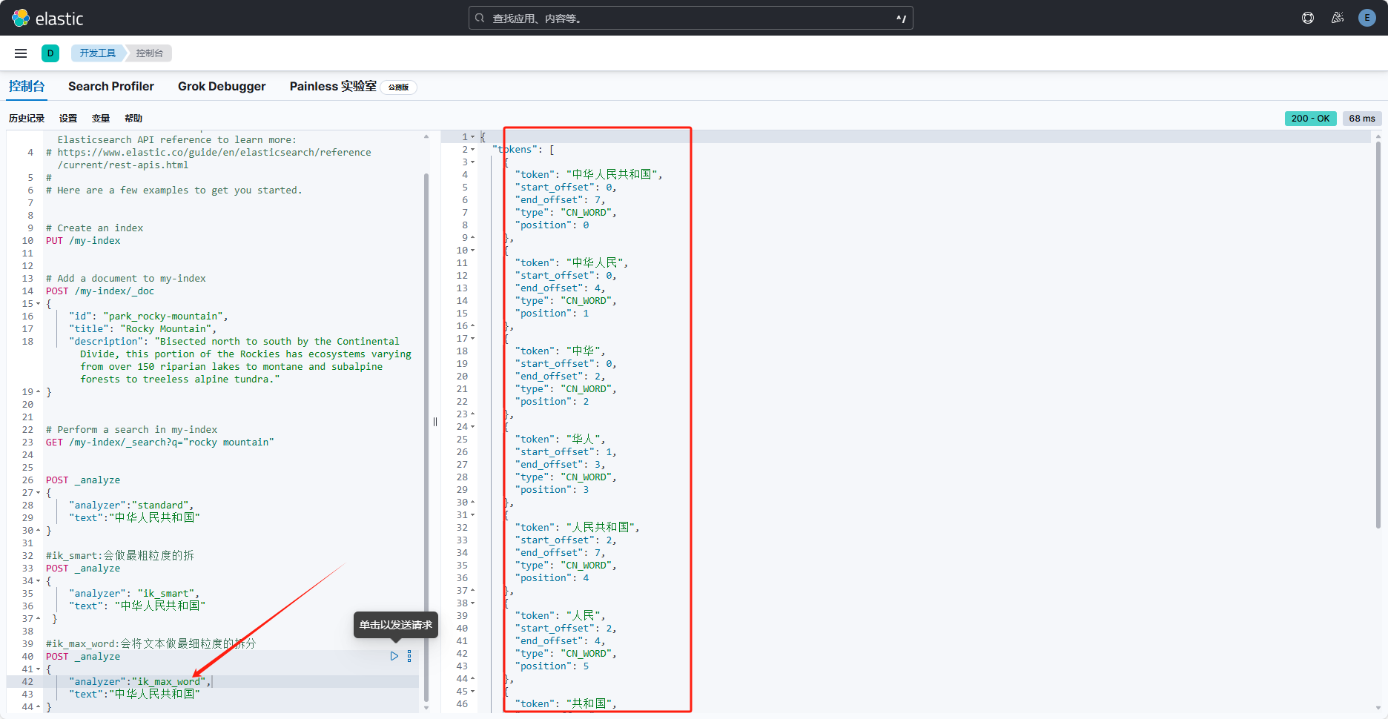Click the "analyzer":"standard" line
Screen dimensions: 1388x719
click(131, 506)
